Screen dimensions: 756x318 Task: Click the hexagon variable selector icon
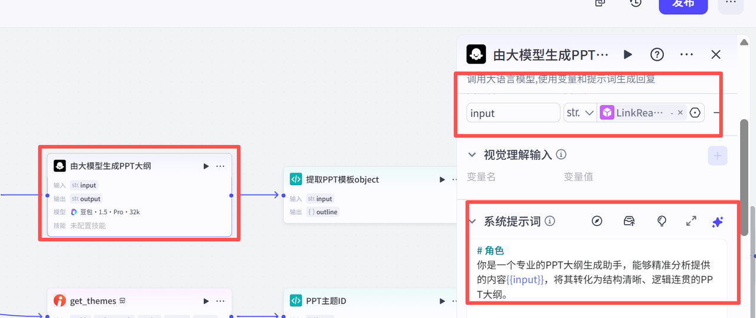(x=695, y=113)
